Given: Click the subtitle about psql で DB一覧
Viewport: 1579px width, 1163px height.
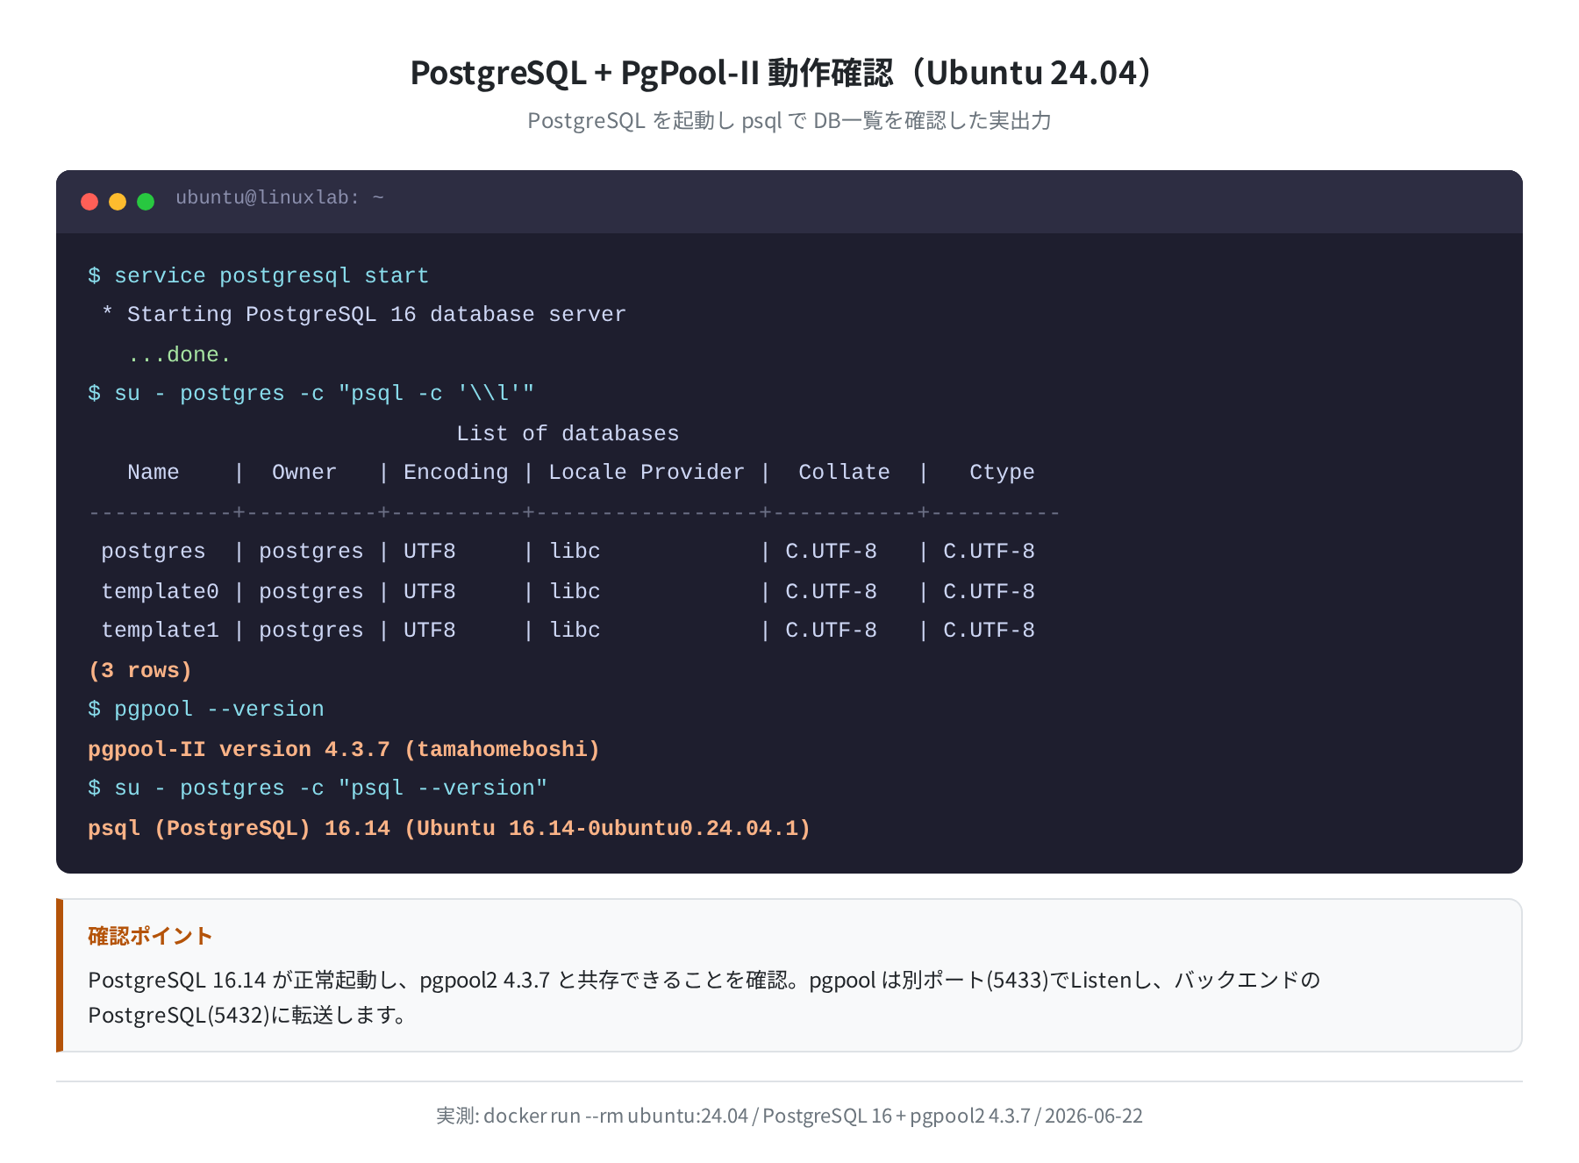Looking at the screenshot, I should [789, 121].
